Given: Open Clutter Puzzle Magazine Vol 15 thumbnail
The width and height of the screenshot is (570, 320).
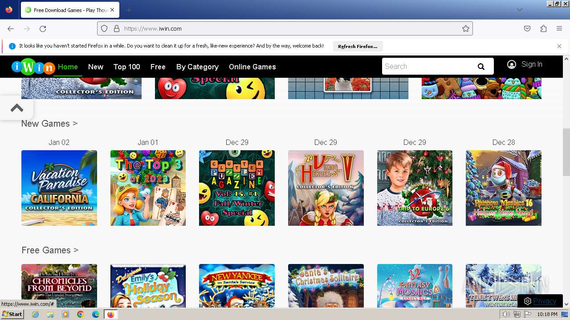Looking at the screenshot, I should click(237, 188).
